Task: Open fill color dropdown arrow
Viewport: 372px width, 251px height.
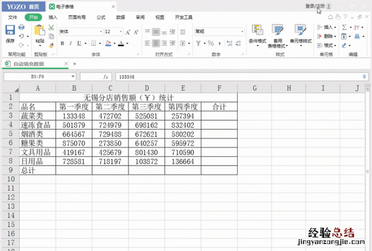Action: 115,44
